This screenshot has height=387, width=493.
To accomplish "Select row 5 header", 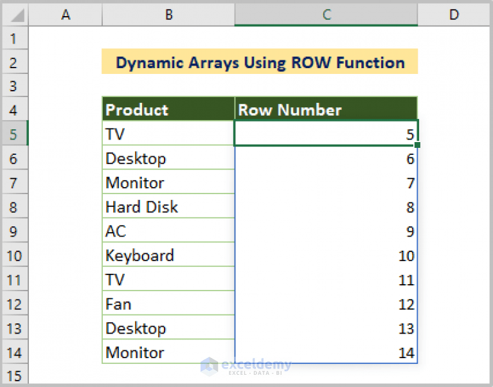I will 15,133.
